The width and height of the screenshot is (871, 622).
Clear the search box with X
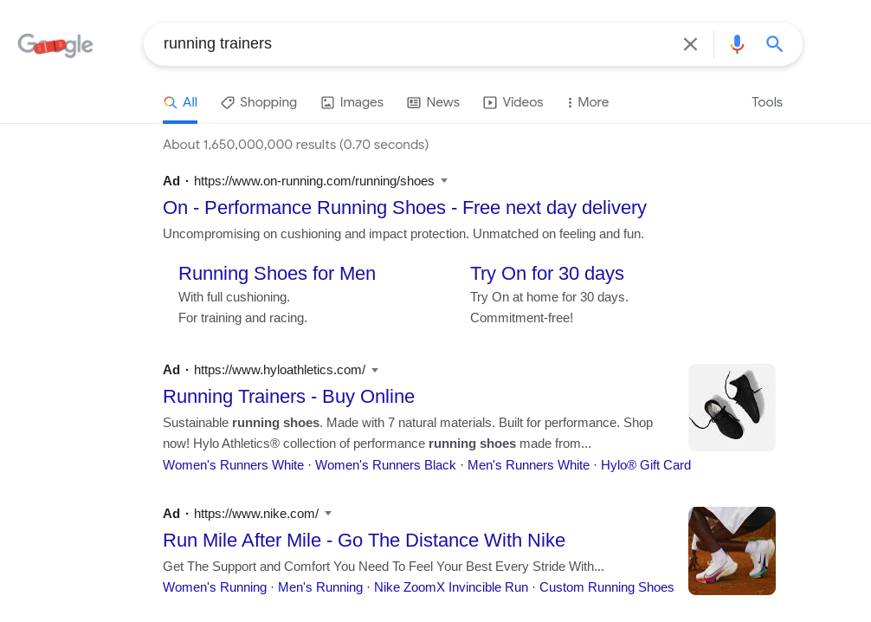coord(690,44)
